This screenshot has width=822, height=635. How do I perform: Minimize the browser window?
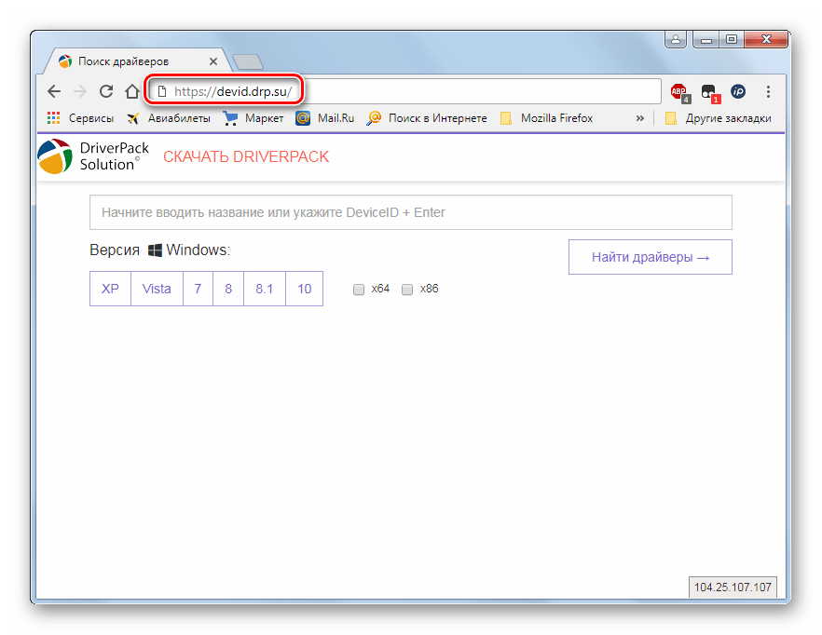coord(706,39)
